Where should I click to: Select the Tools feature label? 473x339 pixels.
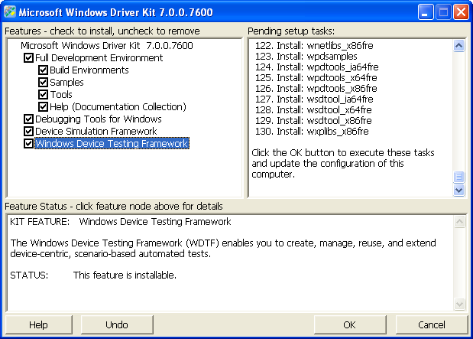[x=61, y=95]
